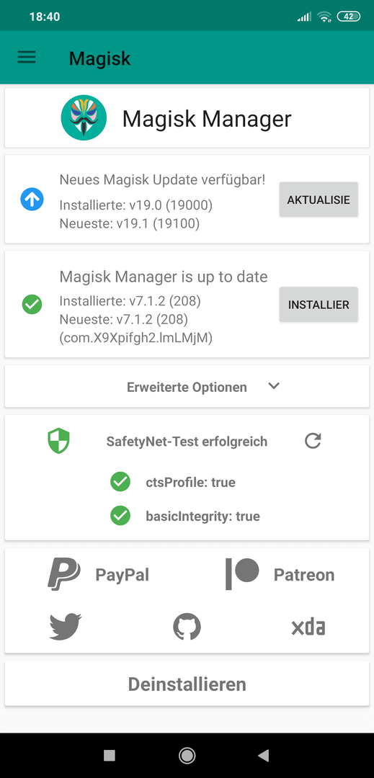Screen dimensions: 374x778
Task: Tap Deinstallieren to uninstall Magisk
Action: point(187,684)
